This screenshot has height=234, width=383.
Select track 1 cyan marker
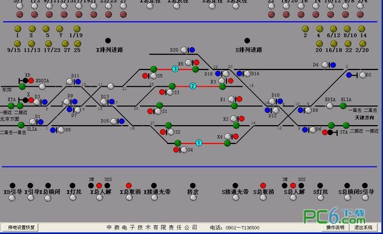pyautogui.click(x=199, y=143)
